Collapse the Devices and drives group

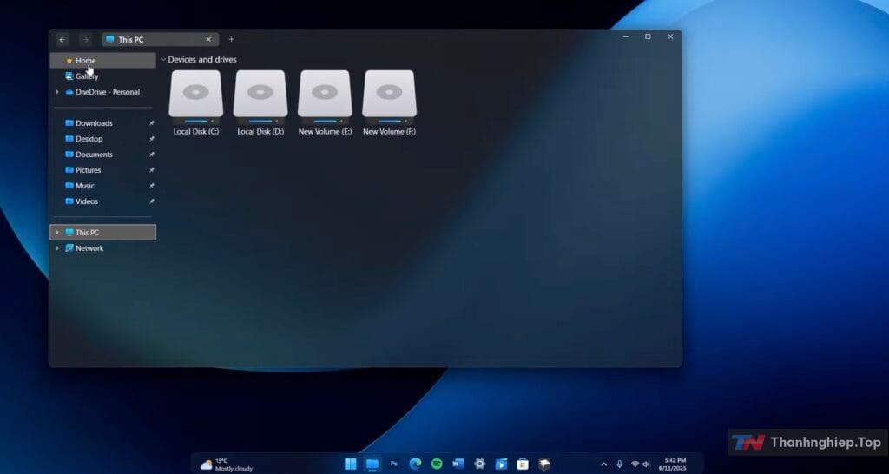(163, 60)
